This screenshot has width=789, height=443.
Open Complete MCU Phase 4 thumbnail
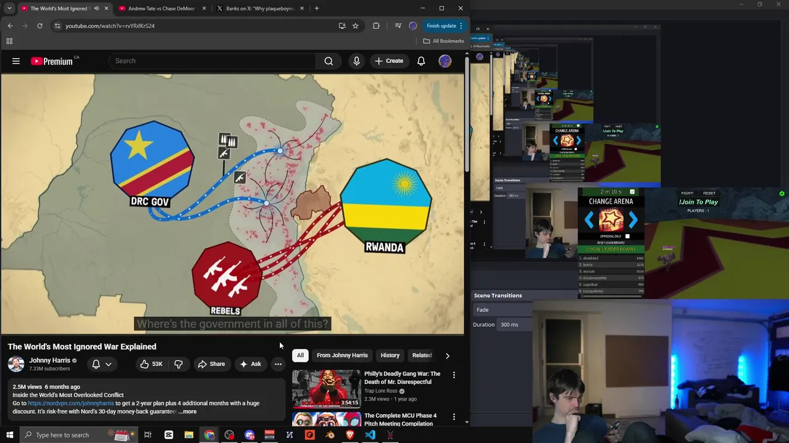click(x=327, y=420)
